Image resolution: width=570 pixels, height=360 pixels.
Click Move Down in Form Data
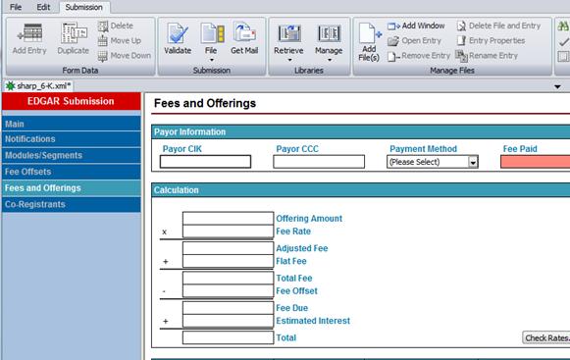125,56
